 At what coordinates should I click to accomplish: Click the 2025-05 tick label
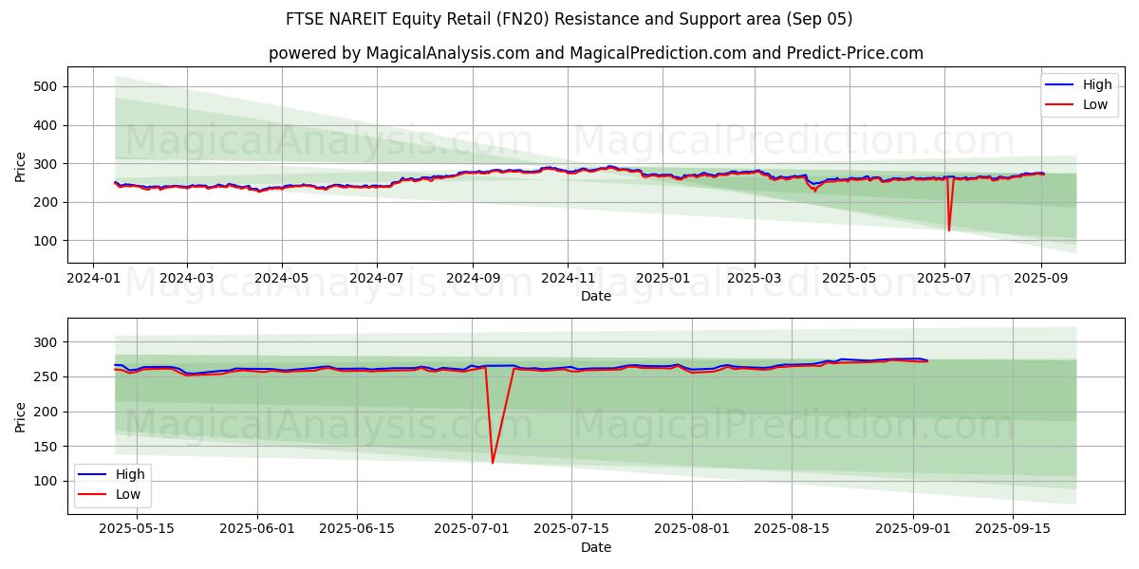click(850, 279)
